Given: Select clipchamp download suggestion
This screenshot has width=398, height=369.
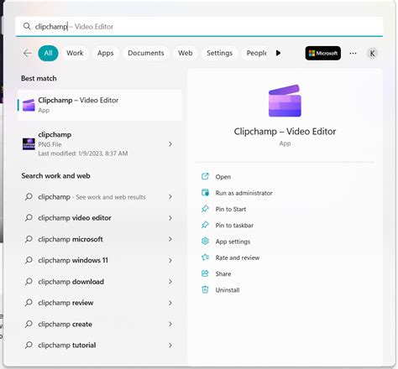Looking at the screenshot, I should pos(99,282).
